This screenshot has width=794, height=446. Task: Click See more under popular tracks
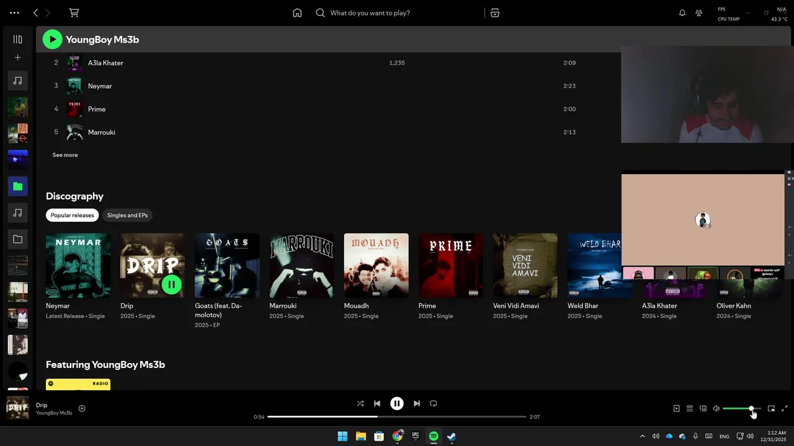(65, 155)
